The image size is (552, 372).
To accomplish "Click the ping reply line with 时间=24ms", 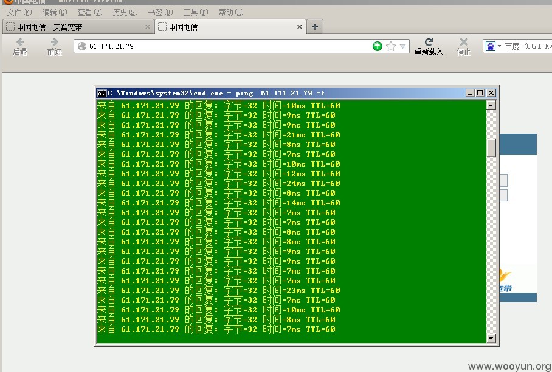I will 219,184.
